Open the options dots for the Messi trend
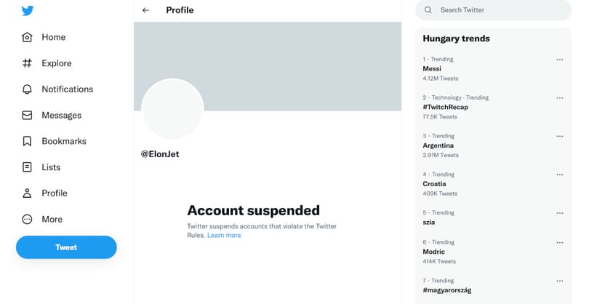Image resolution: width=589 pixels, height=304 pixels. point(560,60)
